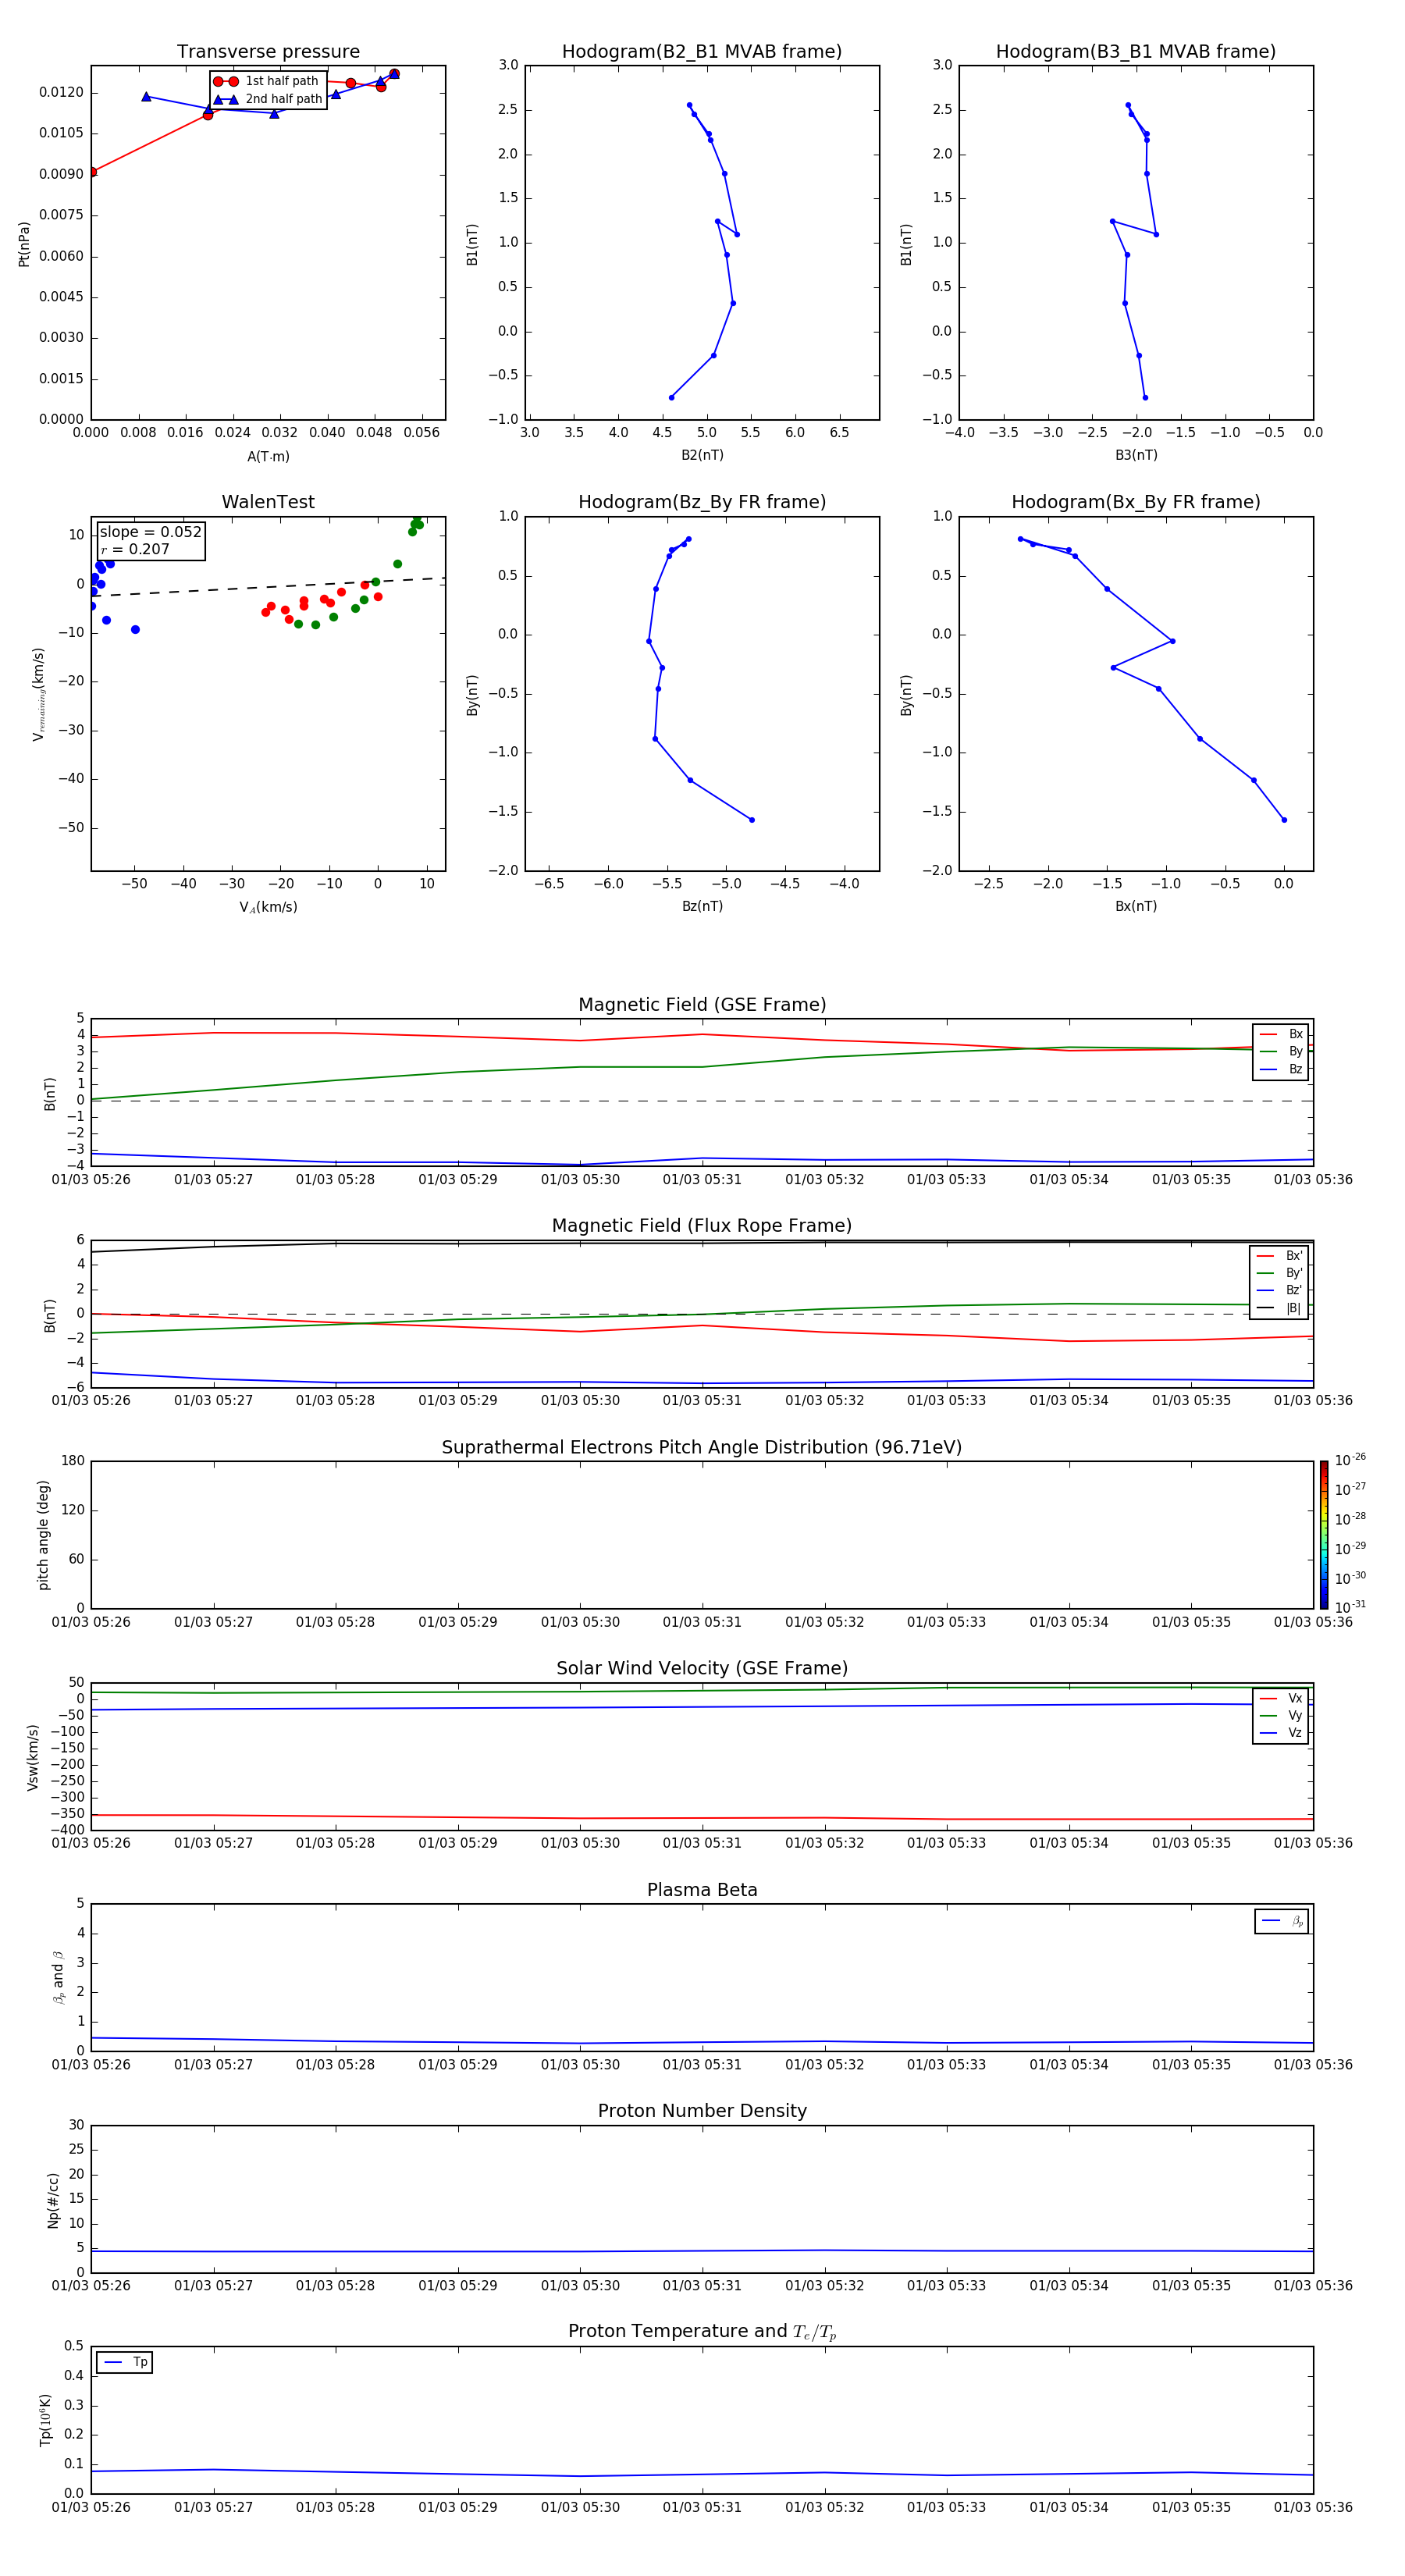Click the 'Proton Number Density' title
The height and width of the screenshot is (2576, 1405).
tap(702, 2111)
